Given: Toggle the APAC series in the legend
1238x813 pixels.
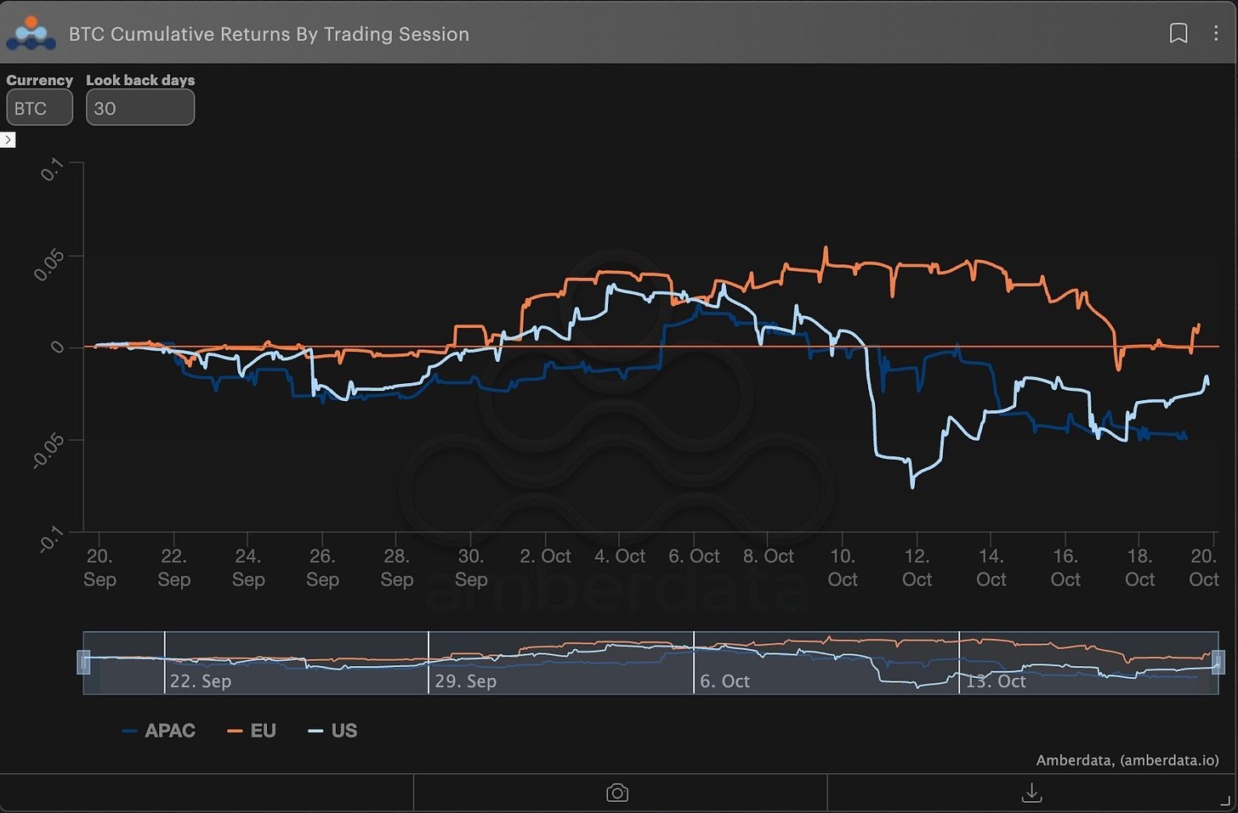Looking at the screenshot, I should (x=159, y=731).
